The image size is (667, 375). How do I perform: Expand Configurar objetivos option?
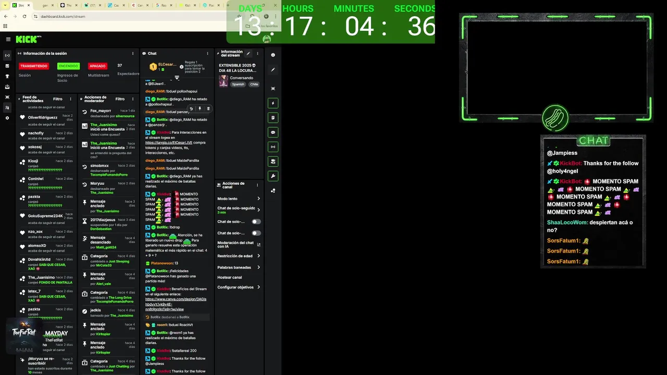(239, 287)
